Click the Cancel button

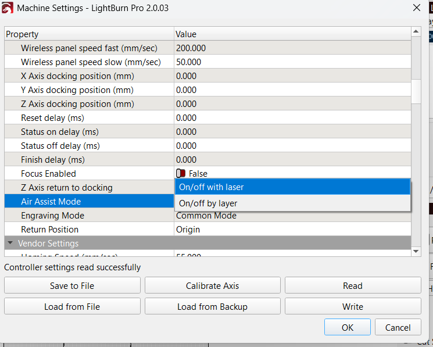398,327
